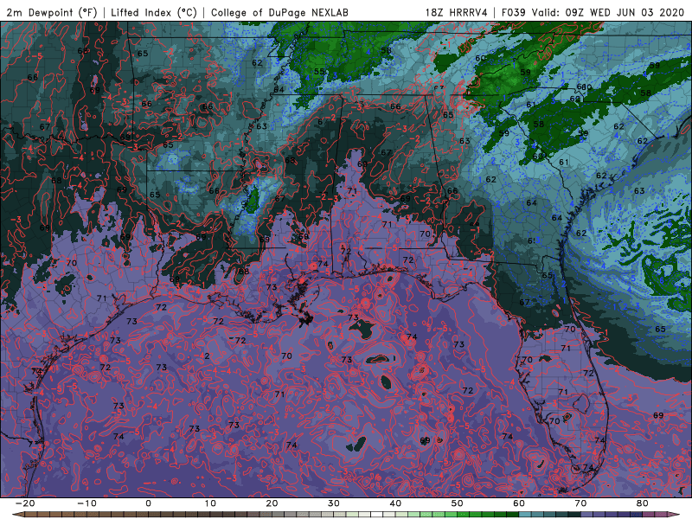Screen dimensions: 692x519
Task: Click the "College of DuPage NEXLAB" credit text
Action: tap(279, 12)
